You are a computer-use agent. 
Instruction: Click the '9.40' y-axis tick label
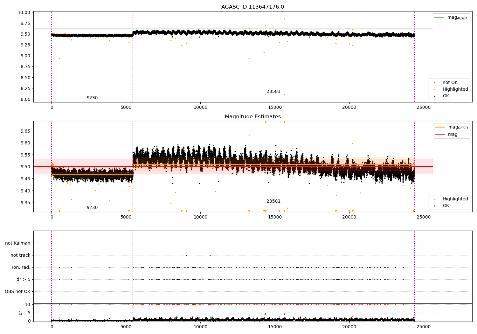pos(26,191)
